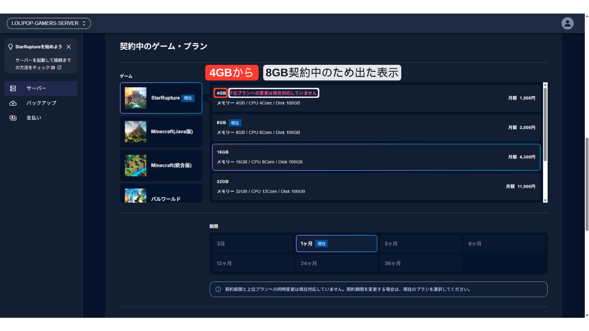
Task: Pick the Minecraft(統合版) game card
Action: pos(161,165)
